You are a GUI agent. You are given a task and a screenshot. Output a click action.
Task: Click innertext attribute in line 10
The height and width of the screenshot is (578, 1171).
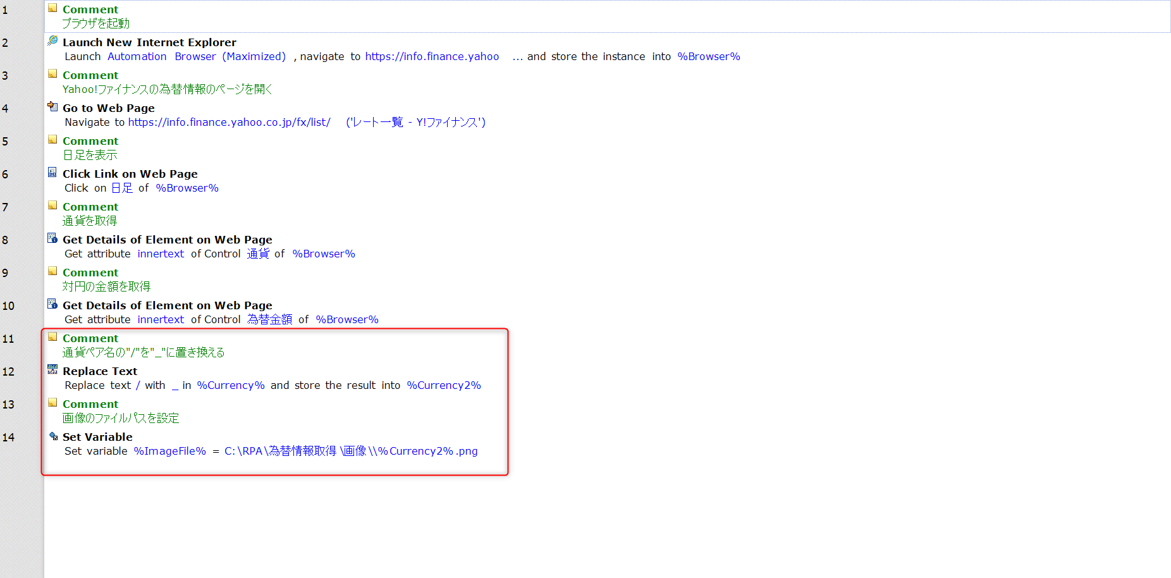161,319
